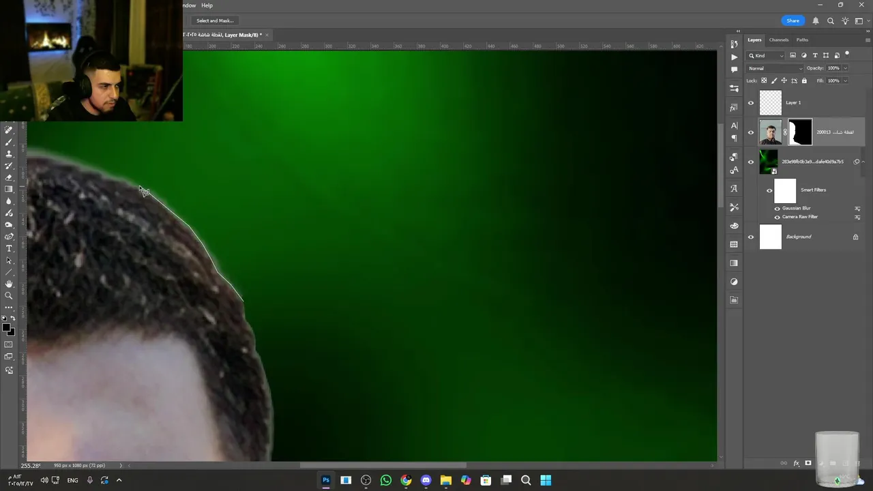Edit Gaussian Blur blending options icon

tap(857, 209)
